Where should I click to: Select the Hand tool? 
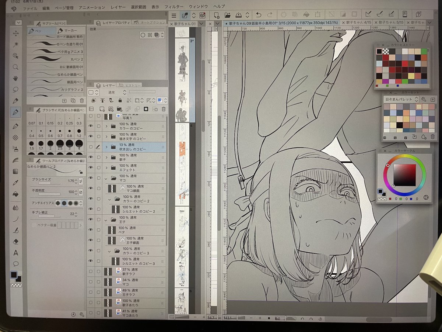15,78
